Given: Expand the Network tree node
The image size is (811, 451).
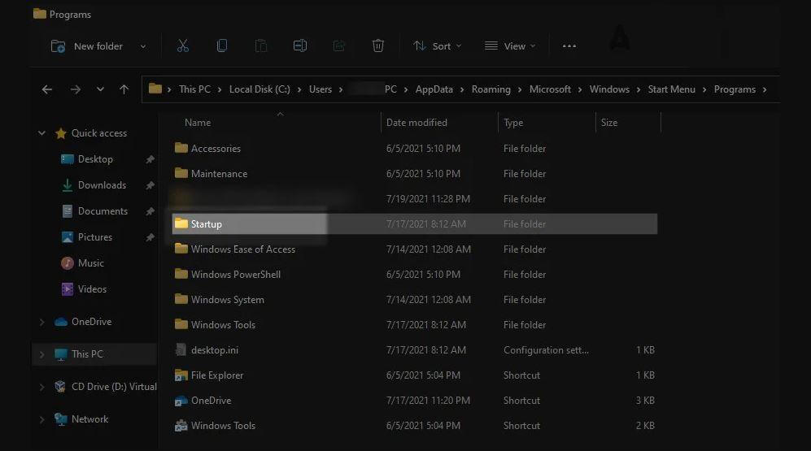Looking at the screenshot, I should click(42, 419).
